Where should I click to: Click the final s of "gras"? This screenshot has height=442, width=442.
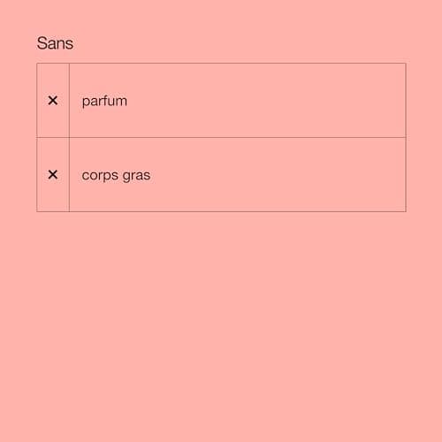coord(147,176)
